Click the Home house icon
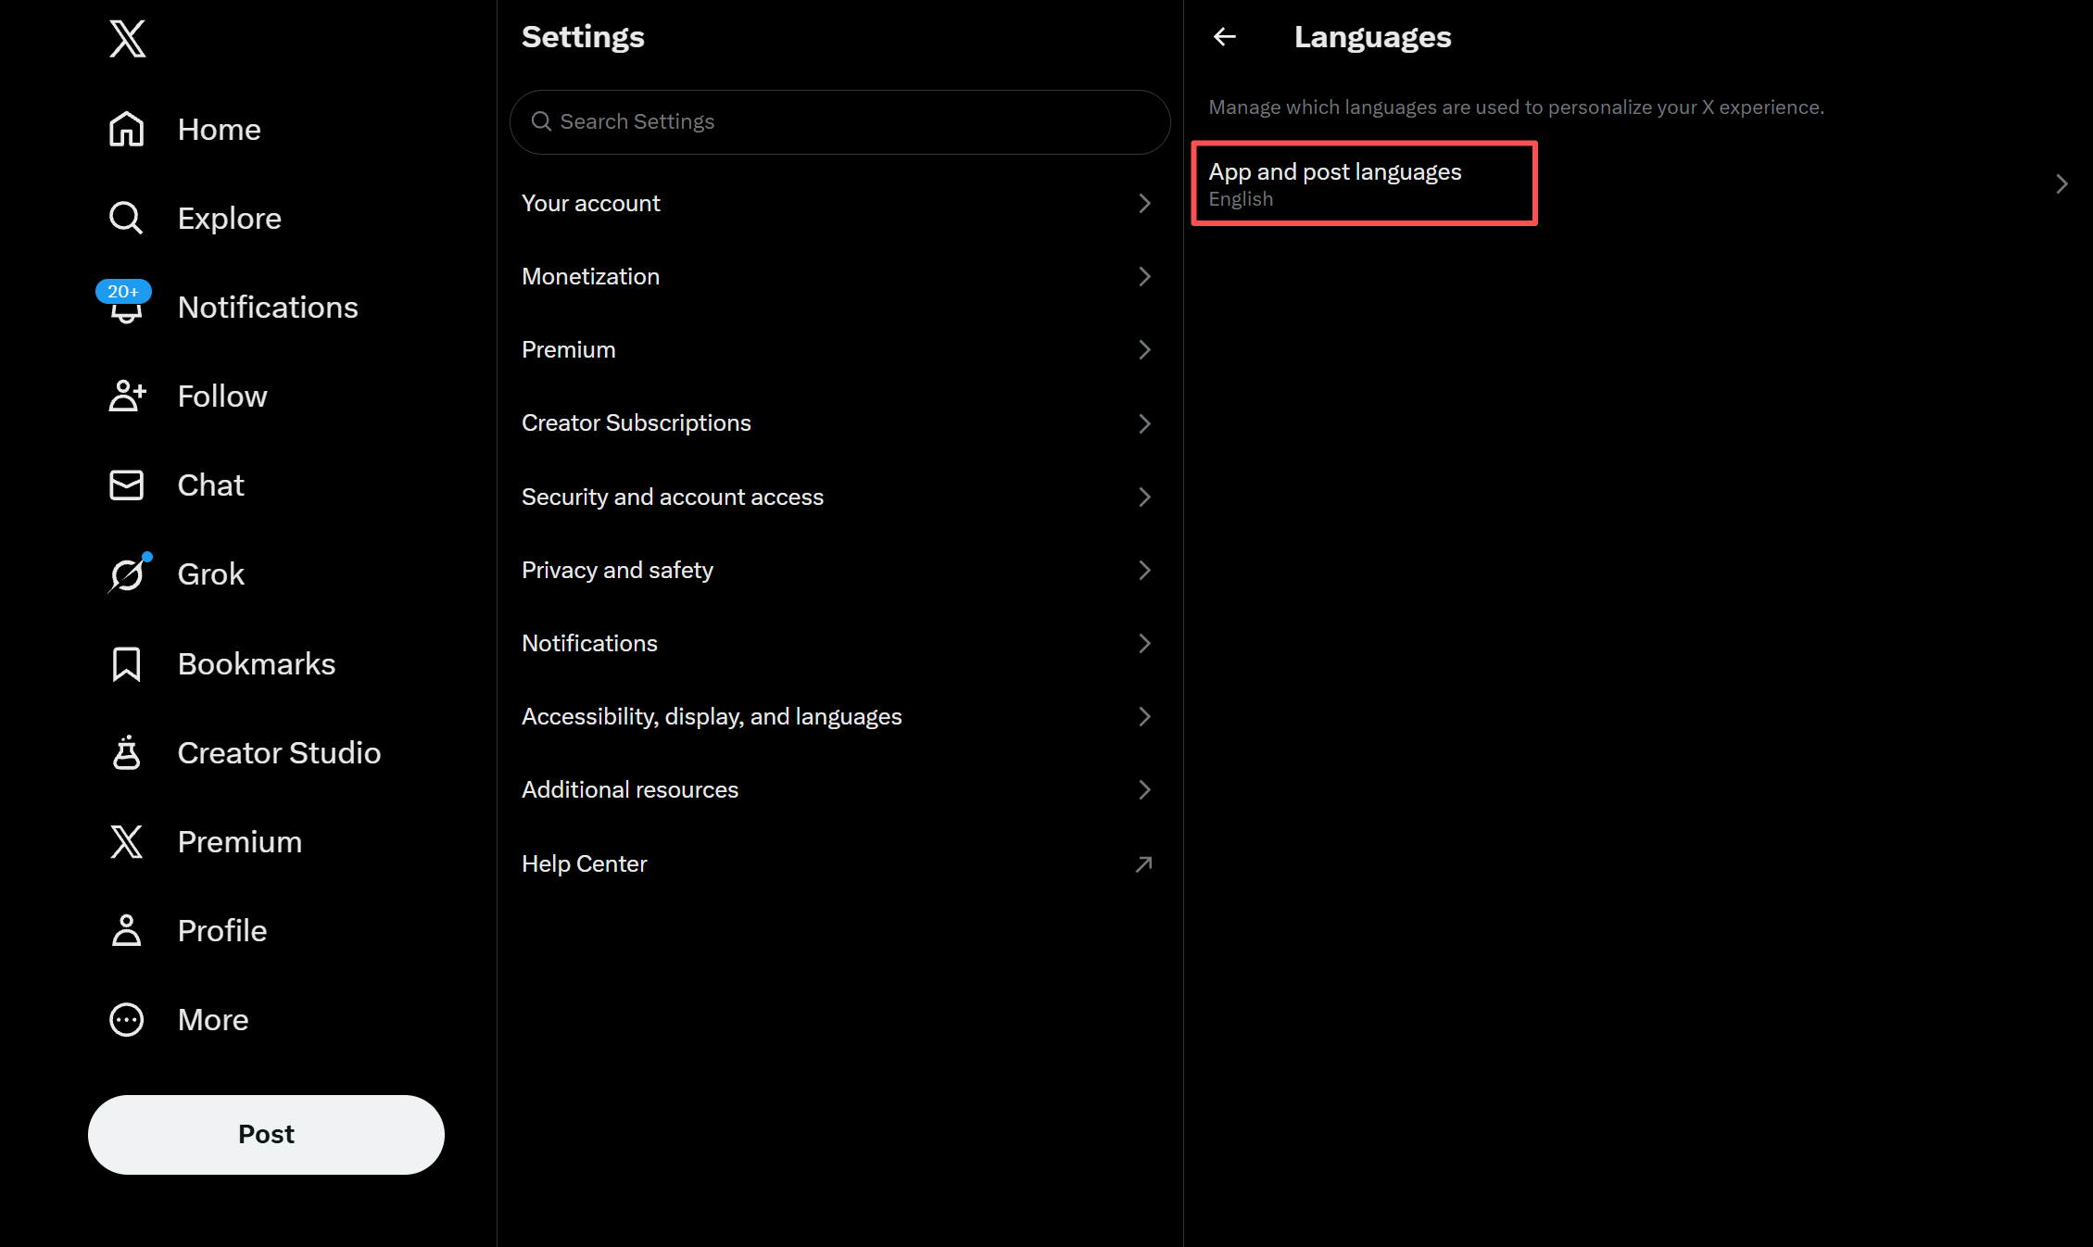 (127, 129)
